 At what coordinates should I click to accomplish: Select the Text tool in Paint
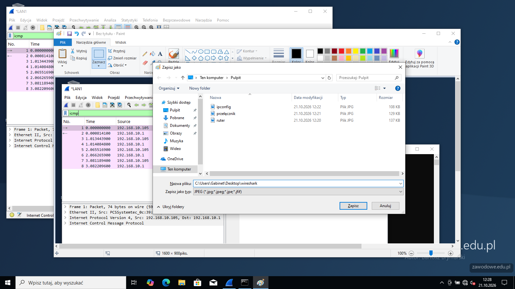click(x=160, y=54)
